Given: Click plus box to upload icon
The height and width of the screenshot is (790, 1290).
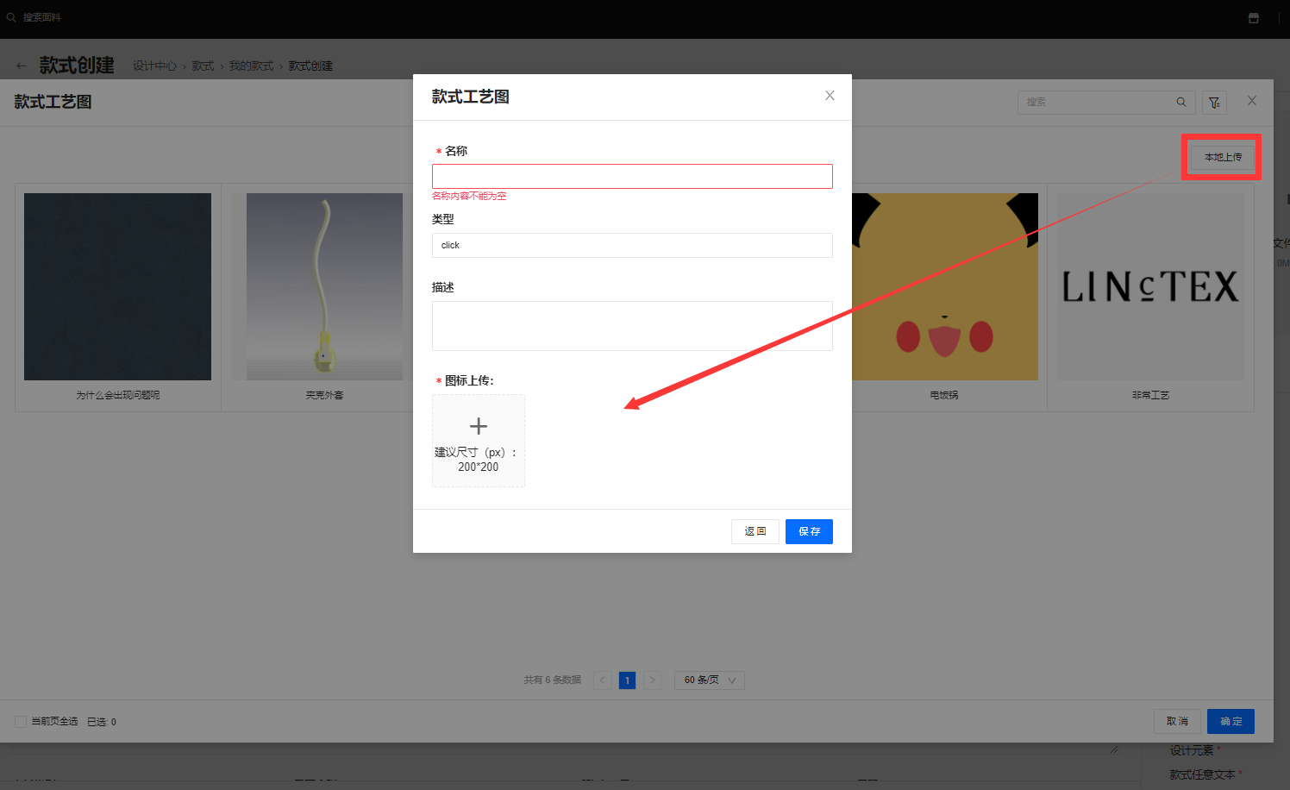Looking at the screenshot, I should point(479,441).
